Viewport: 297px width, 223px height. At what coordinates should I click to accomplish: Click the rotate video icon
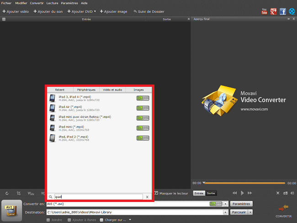pos(7,193)
